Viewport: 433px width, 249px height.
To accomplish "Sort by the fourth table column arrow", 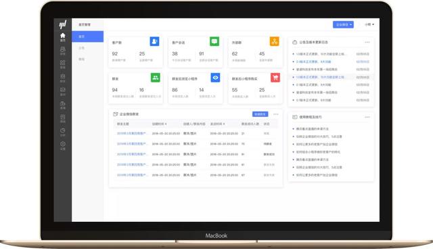I will click(x=224, y=124).
